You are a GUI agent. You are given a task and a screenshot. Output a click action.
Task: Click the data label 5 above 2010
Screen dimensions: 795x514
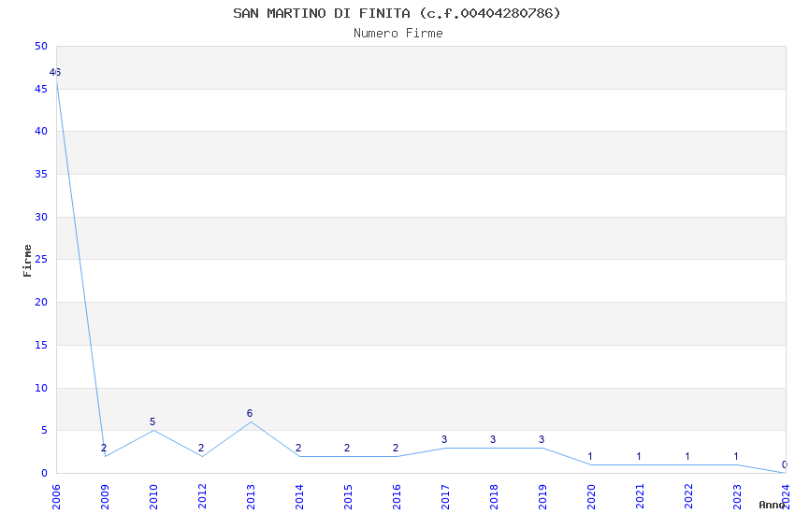152,421
